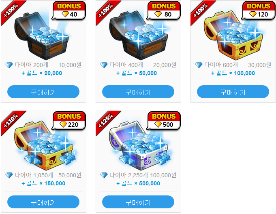Click the +110% red corner ribbon

coord(11,121)
